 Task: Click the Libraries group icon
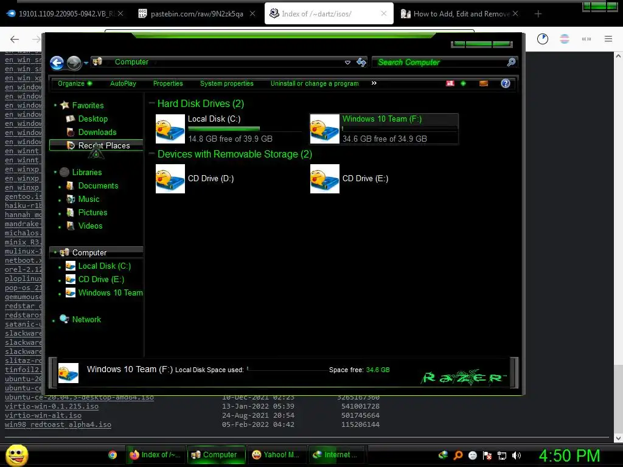click(64, 172)
